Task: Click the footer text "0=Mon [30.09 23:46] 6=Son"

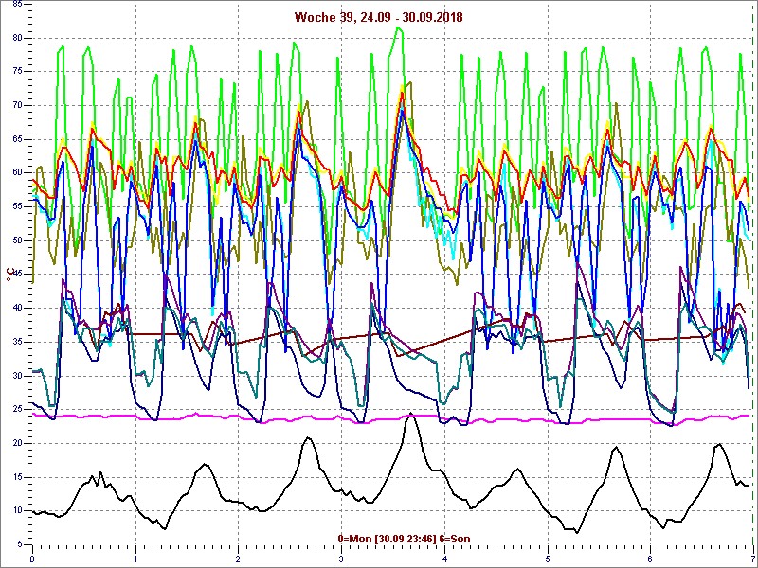Action: (x=404, y=539)
